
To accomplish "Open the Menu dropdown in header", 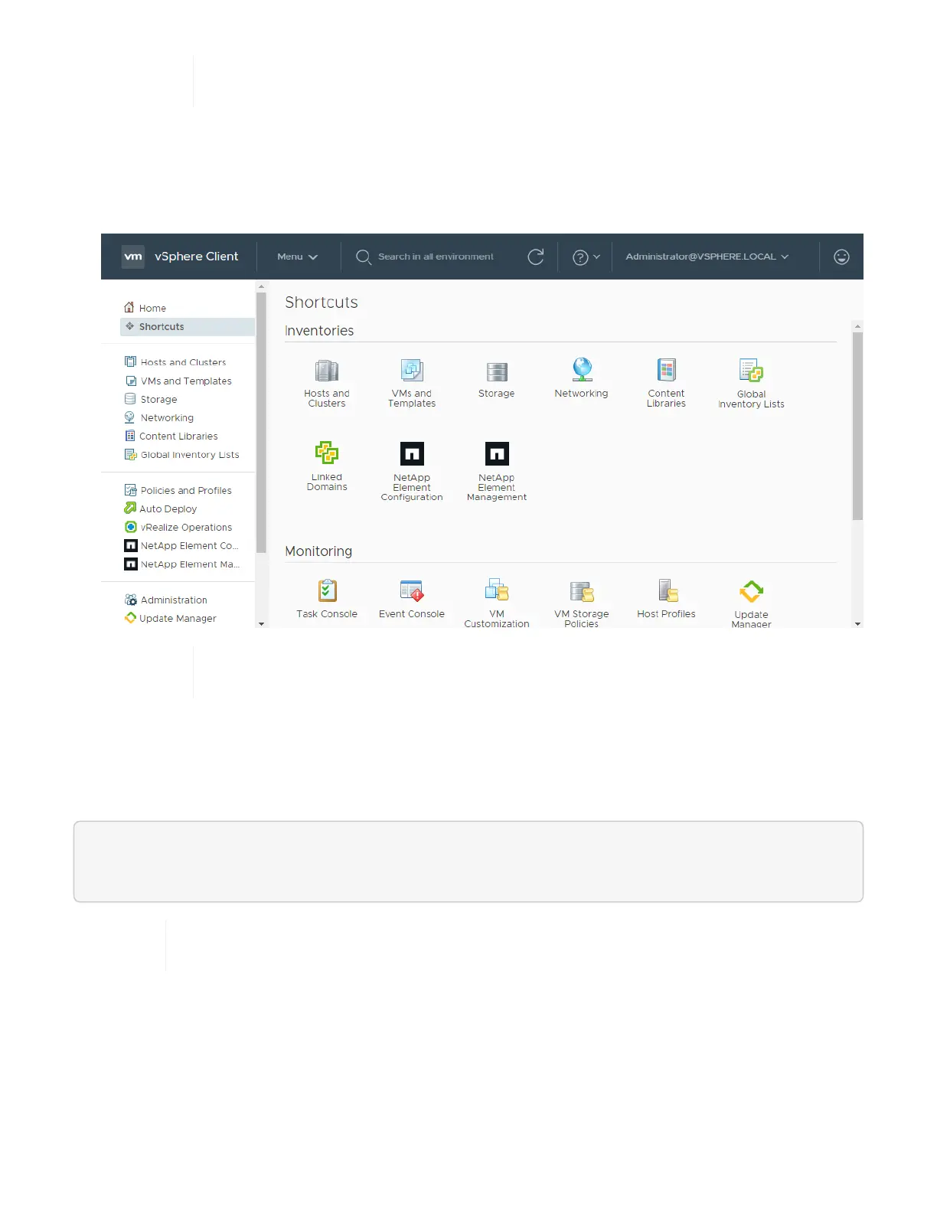I will [x=297, y=257].
